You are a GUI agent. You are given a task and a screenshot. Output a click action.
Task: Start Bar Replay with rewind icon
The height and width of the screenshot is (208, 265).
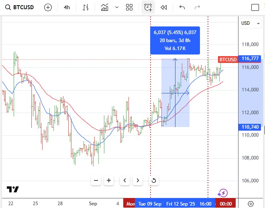163,8
